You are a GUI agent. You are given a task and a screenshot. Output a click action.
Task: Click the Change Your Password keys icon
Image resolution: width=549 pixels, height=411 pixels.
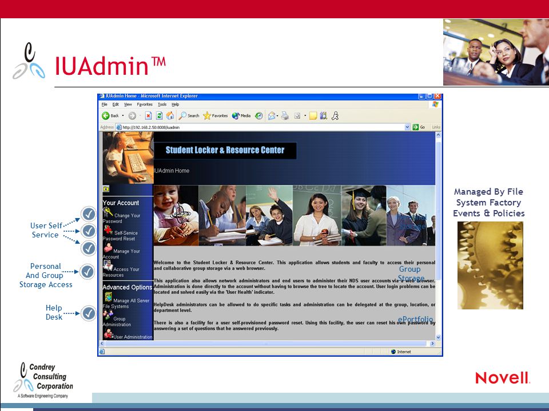click(108, 212)
